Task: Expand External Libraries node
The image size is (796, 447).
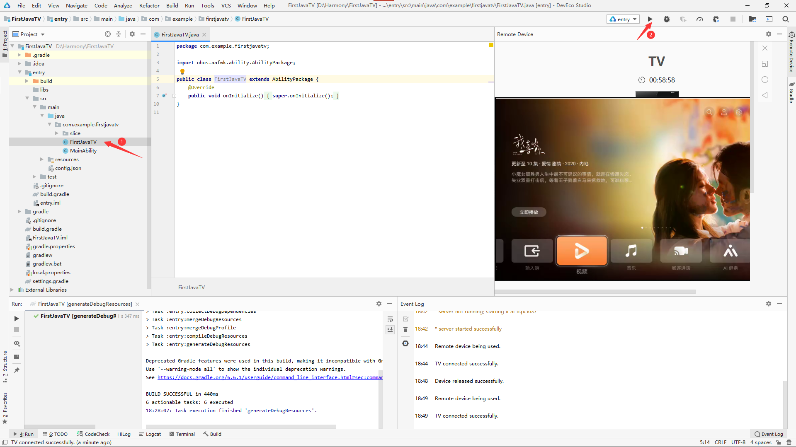Action: 12,290
